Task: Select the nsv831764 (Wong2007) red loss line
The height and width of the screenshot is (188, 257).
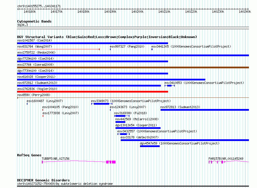Action: click(58, 49)
